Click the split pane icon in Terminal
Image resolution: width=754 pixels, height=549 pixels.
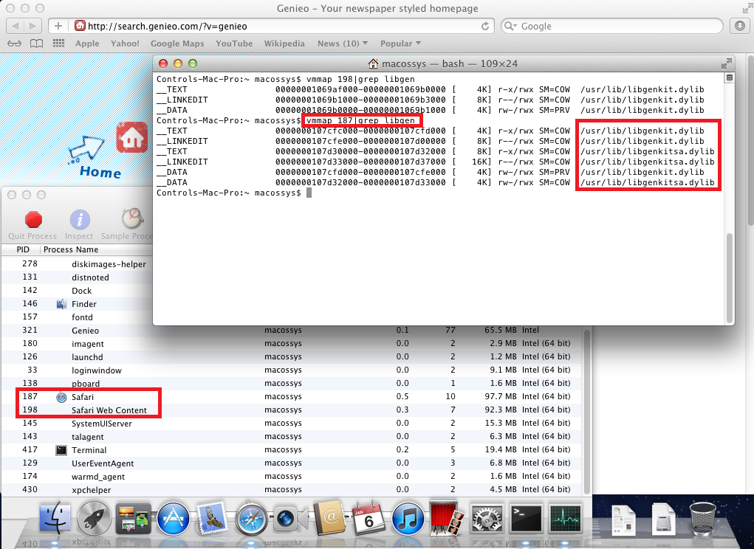tap(730, 77)
